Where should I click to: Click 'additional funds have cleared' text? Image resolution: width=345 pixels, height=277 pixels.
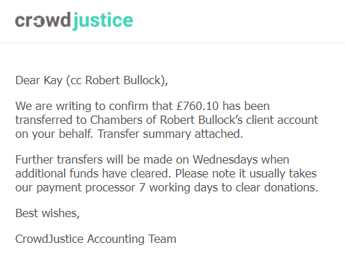click(93, 173)
